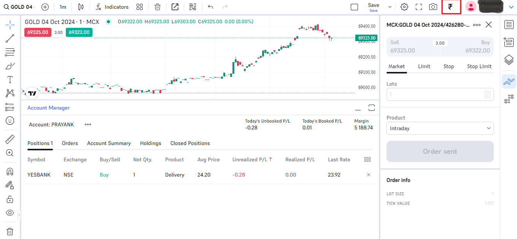The width and height of the screenshot is (517, 239).
Task: Undo the last chart action
Action: coord(211,7)
